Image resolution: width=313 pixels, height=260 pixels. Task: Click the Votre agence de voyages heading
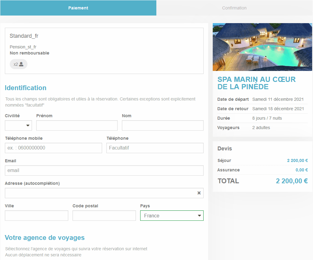click(x=44, y=238)
